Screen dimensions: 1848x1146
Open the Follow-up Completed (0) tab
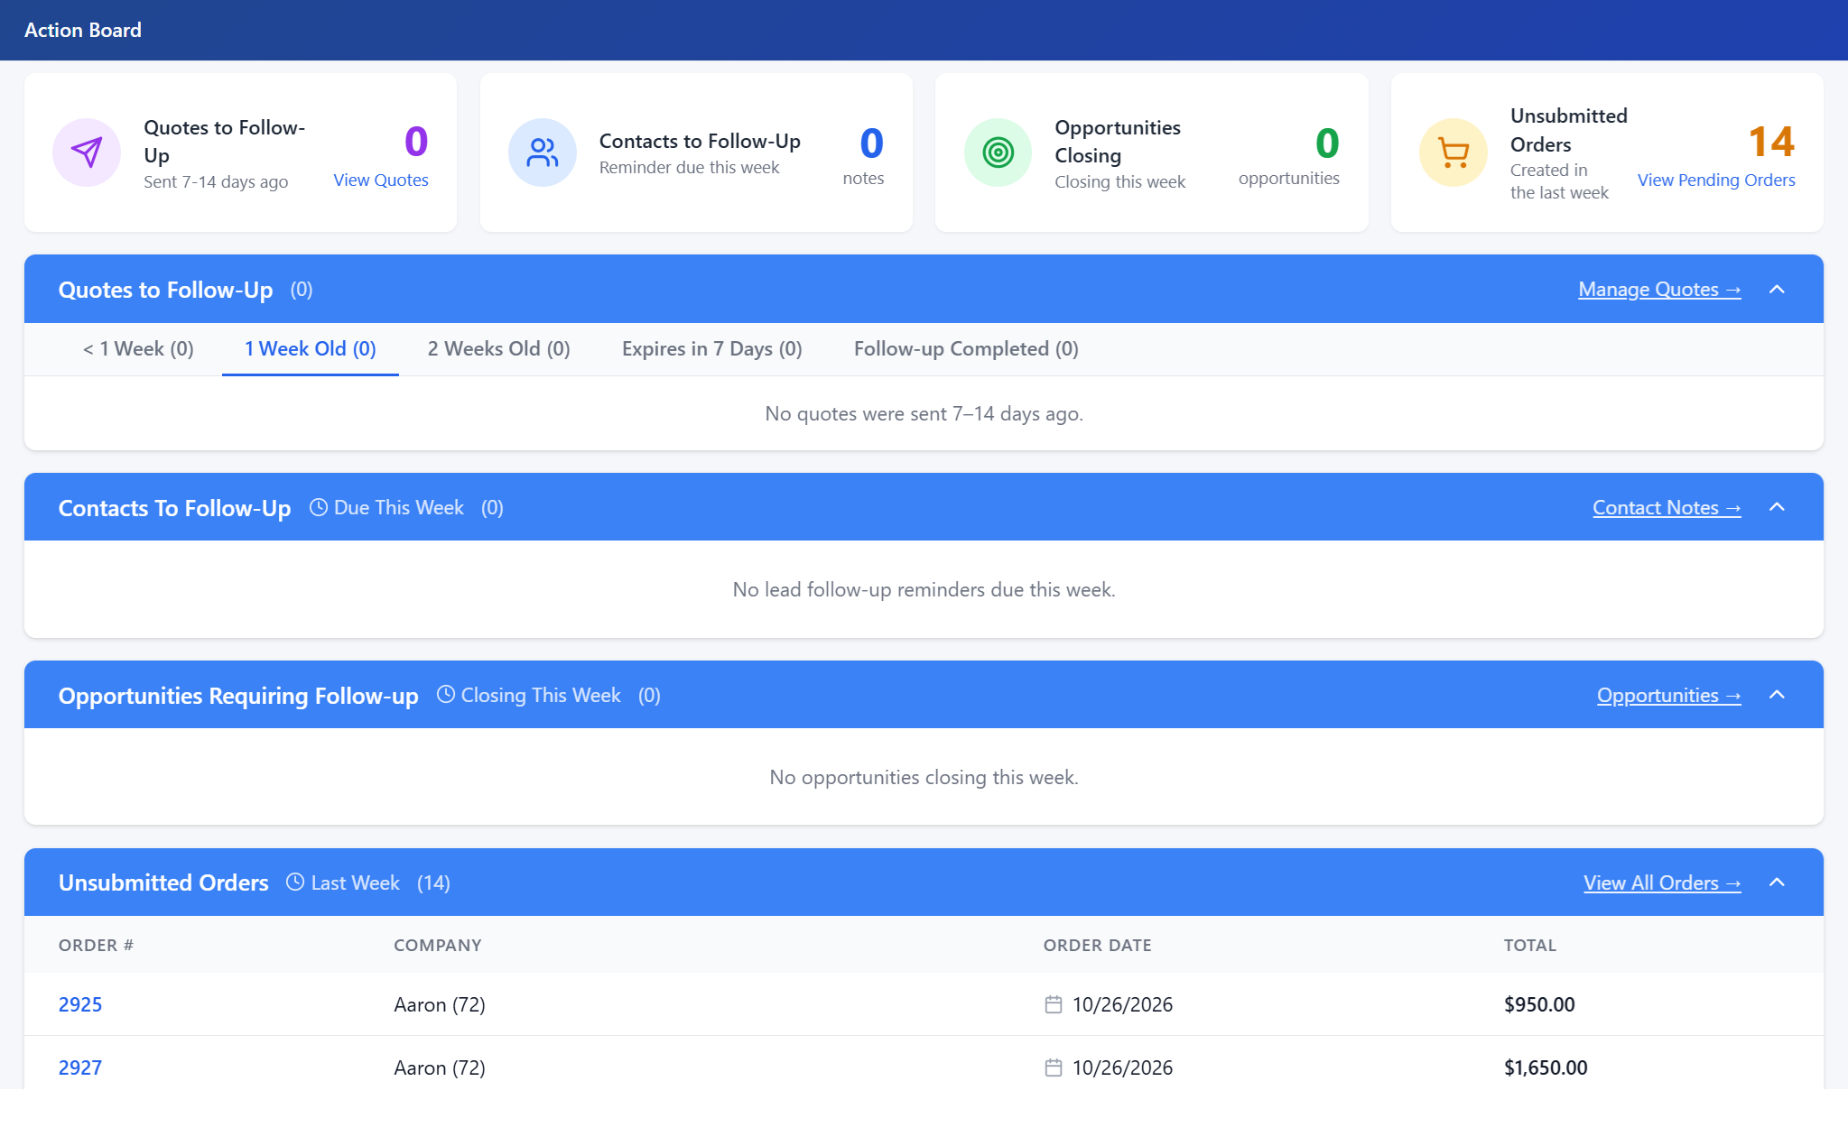966,349
